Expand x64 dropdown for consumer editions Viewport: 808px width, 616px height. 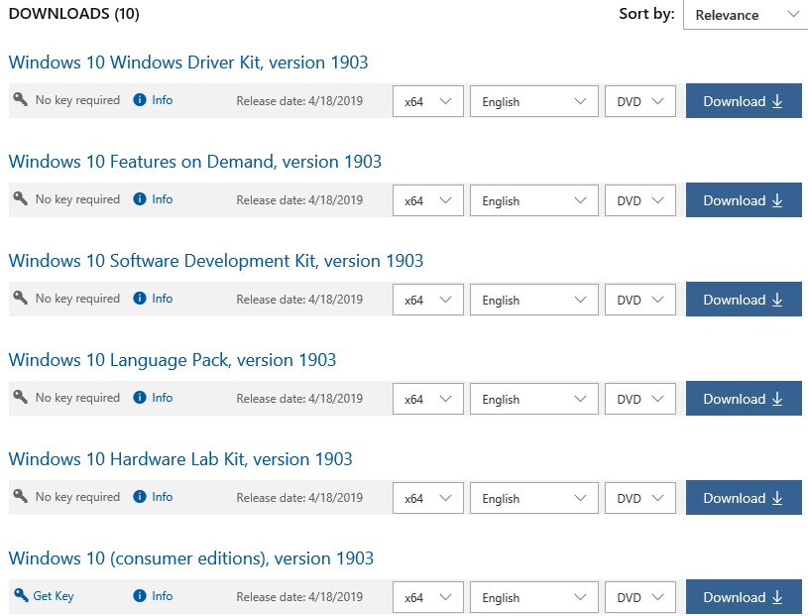tap(427, 597)
